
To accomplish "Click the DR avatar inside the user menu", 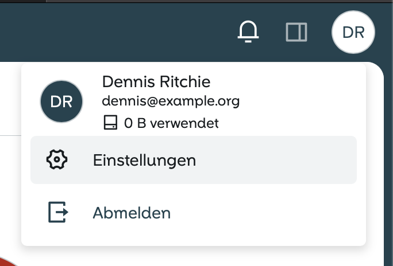I will click(61, 101).
